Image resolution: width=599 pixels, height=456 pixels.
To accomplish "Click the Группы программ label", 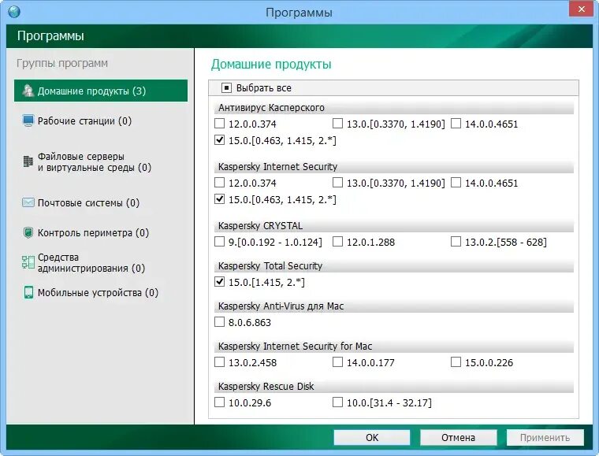I will pos(62,63).
